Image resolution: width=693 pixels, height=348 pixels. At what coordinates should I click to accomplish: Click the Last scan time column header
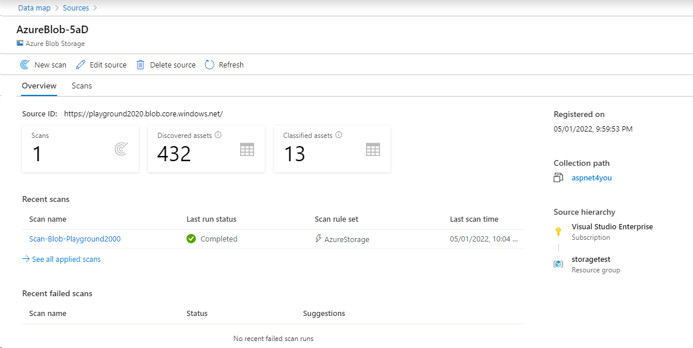[474, 219]
